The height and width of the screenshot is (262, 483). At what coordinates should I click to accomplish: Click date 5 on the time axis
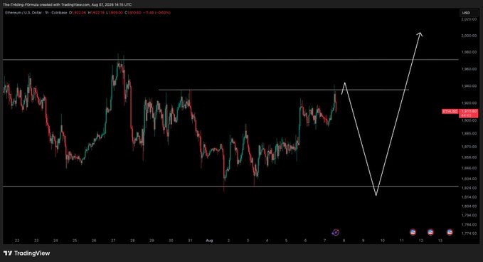(x=286, y=241)
